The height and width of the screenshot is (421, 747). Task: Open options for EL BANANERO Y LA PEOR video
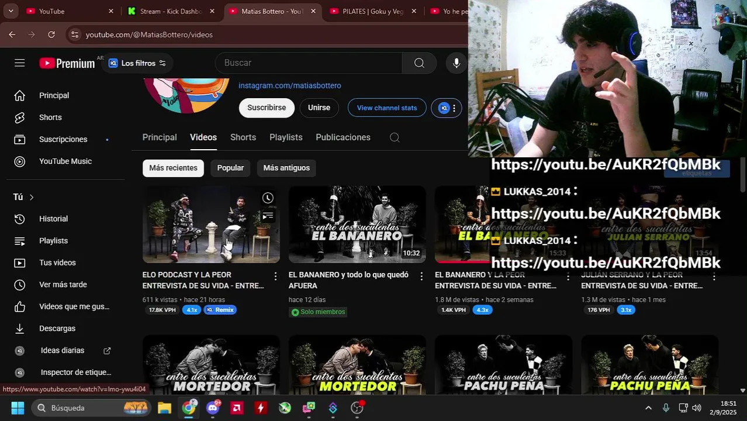click(568, 276)
